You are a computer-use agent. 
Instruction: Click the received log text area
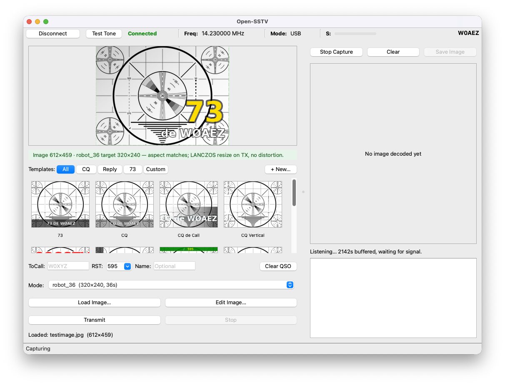tap(393, 298)
